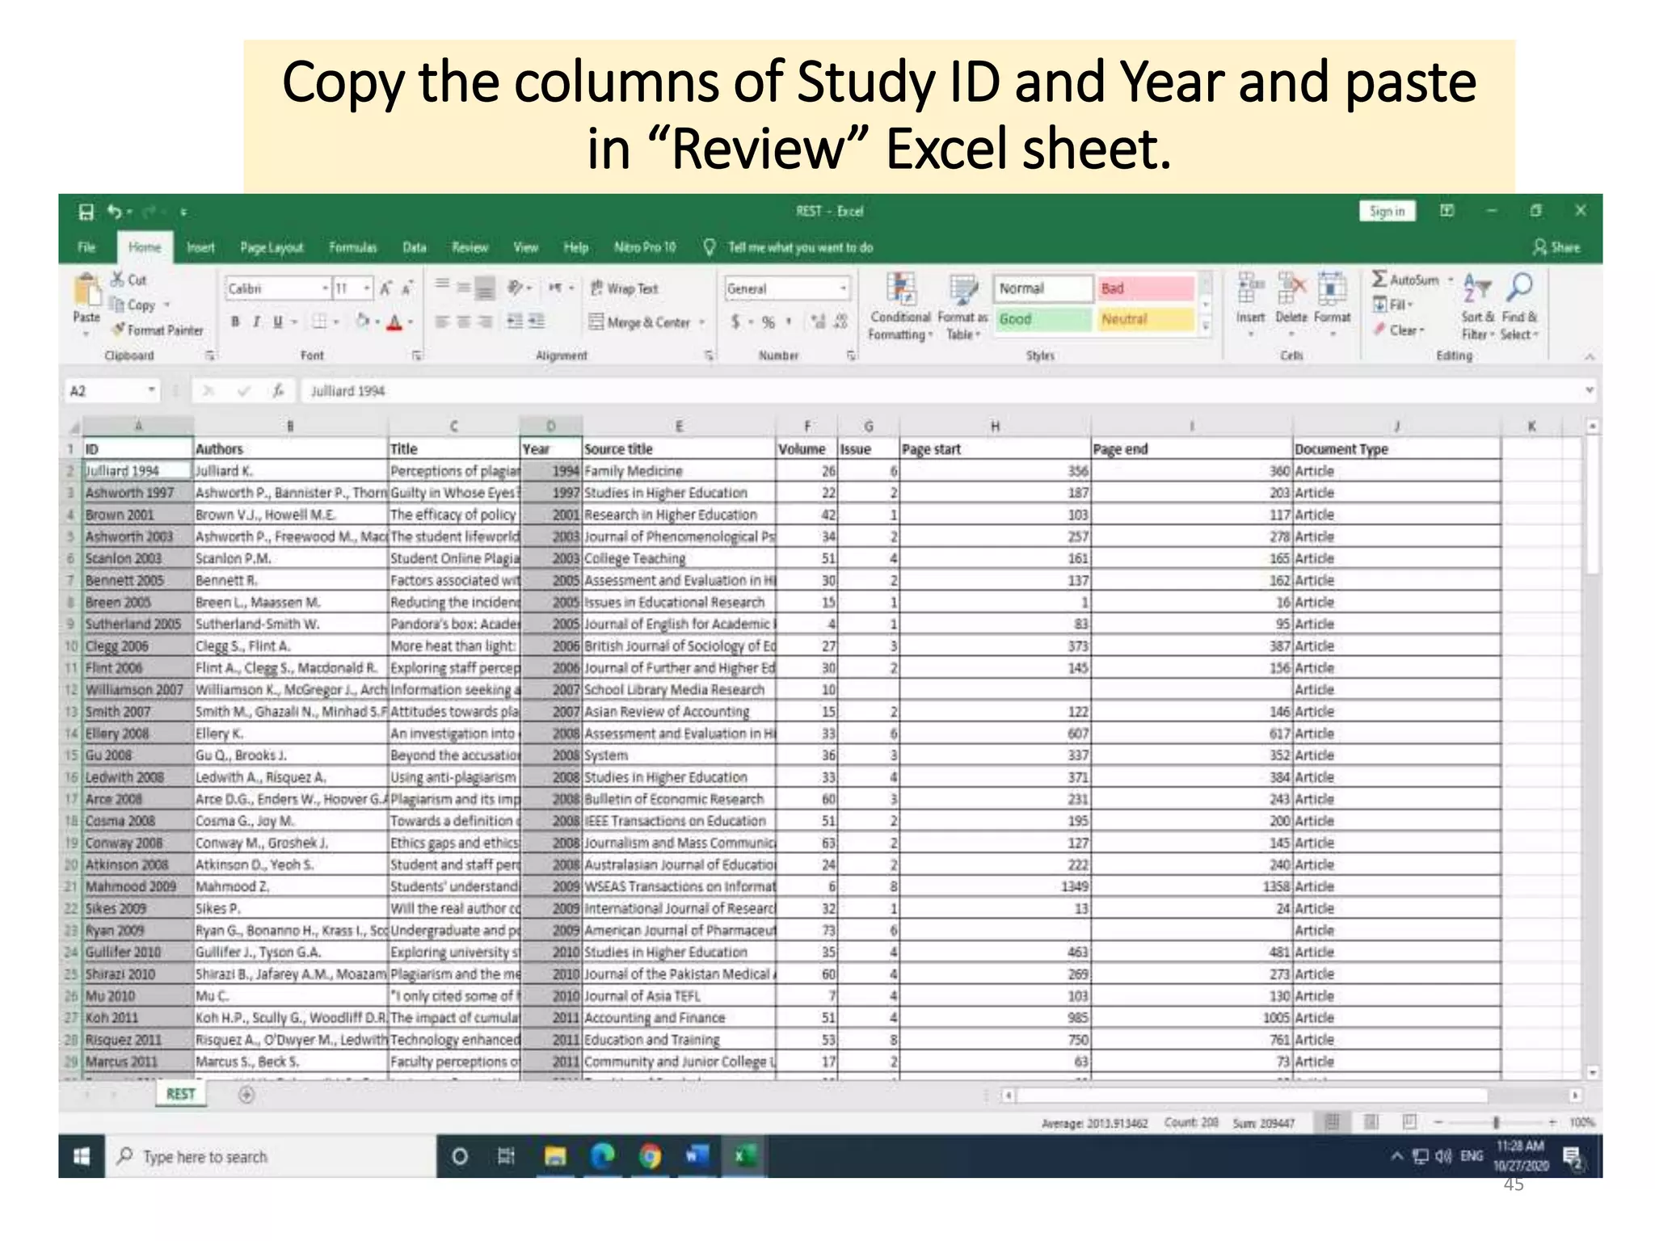Image resolution: width=1655 pixels, height=1241 pixels.
Task: Open Sort & Filter menu
Action: [x=1477, y=307]
